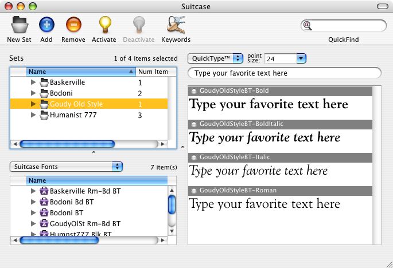Click the Sets list horizontal scrollbar thumb
393x268 pixels.
67,144
